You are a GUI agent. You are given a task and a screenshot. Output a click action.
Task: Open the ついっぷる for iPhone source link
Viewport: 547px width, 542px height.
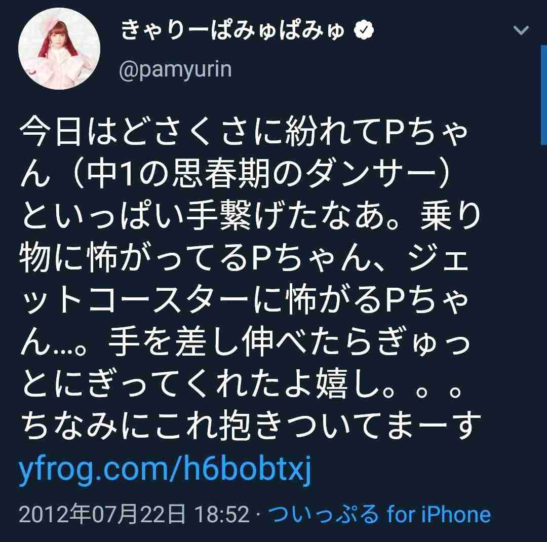(379, 515)
